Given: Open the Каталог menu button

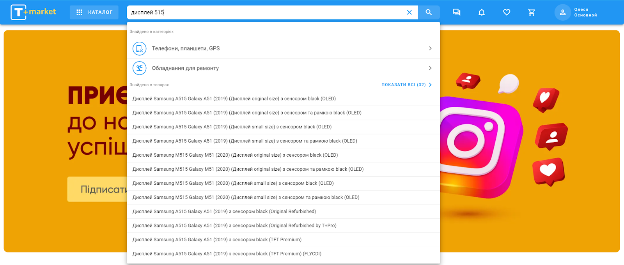Looking at the screenshot, I should click(94, 12).
